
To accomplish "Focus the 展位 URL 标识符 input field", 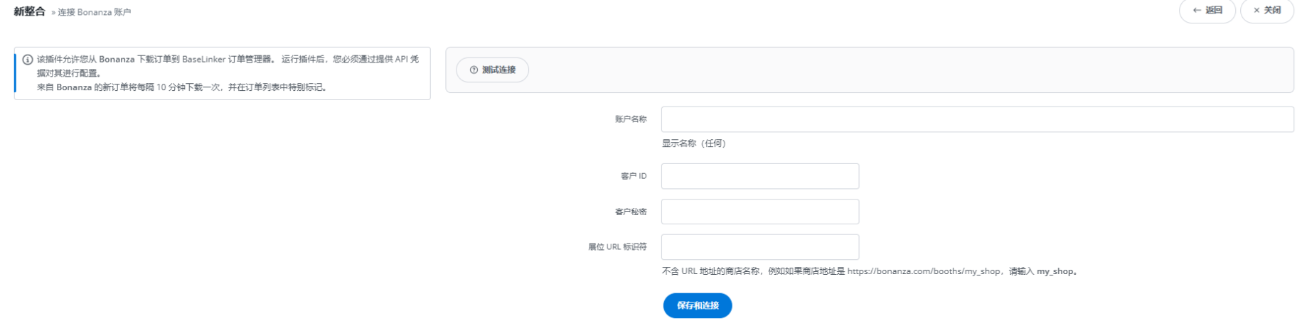I will coord(759,247).
